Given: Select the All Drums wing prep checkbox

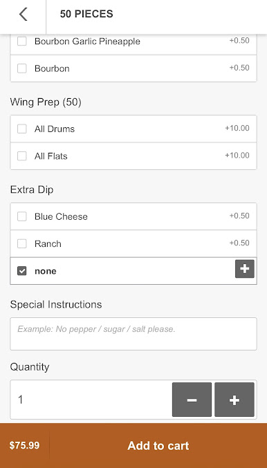Looking at the screenshot, I should click(x=22, y=129).
